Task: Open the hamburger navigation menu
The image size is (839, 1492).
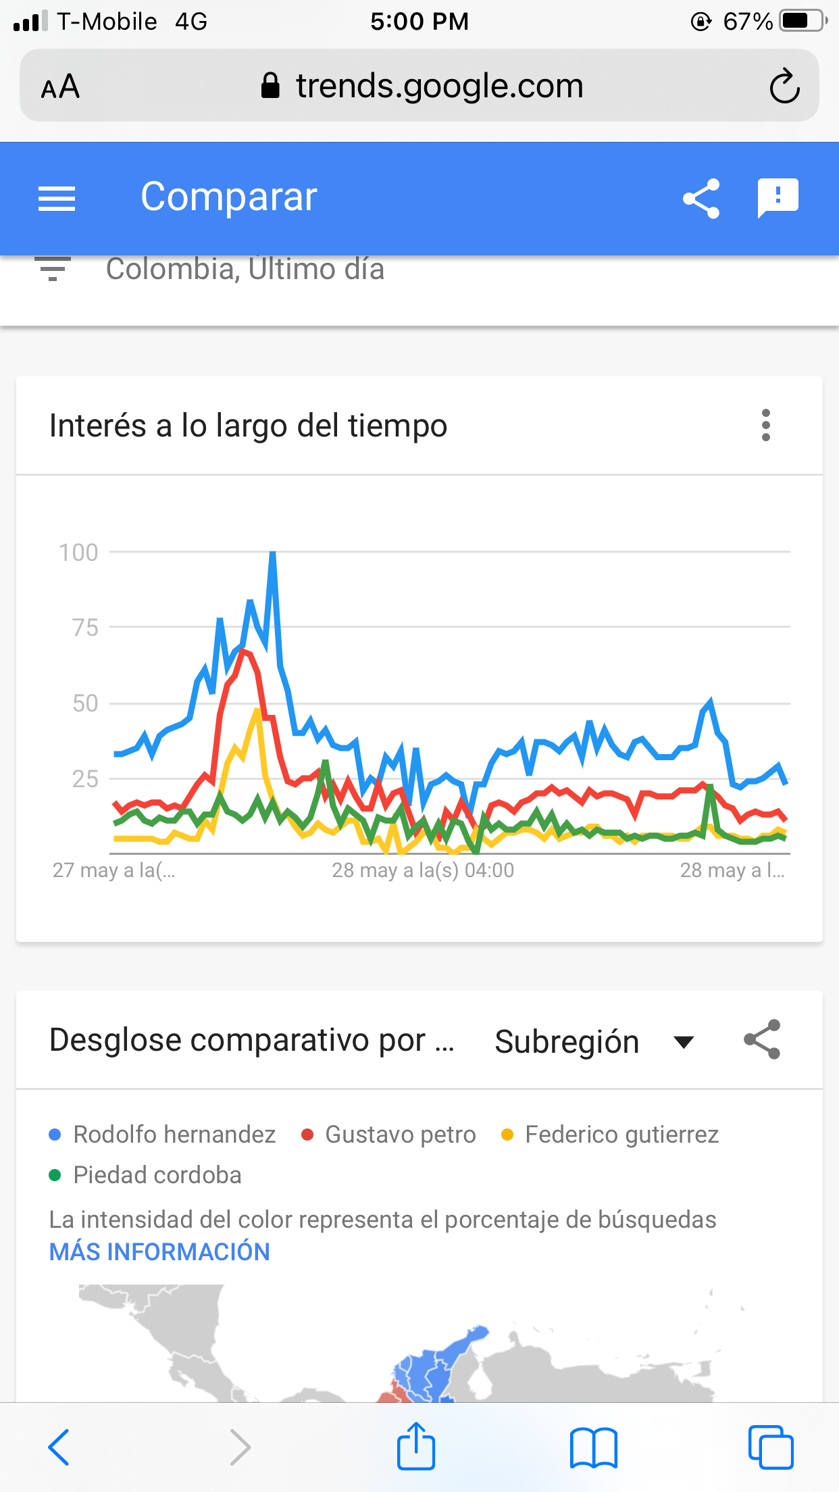Action: click(57, 199)
